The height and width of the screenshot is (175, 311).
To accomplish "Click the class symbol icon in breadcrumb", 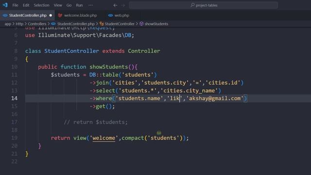I will coord(102,24).
